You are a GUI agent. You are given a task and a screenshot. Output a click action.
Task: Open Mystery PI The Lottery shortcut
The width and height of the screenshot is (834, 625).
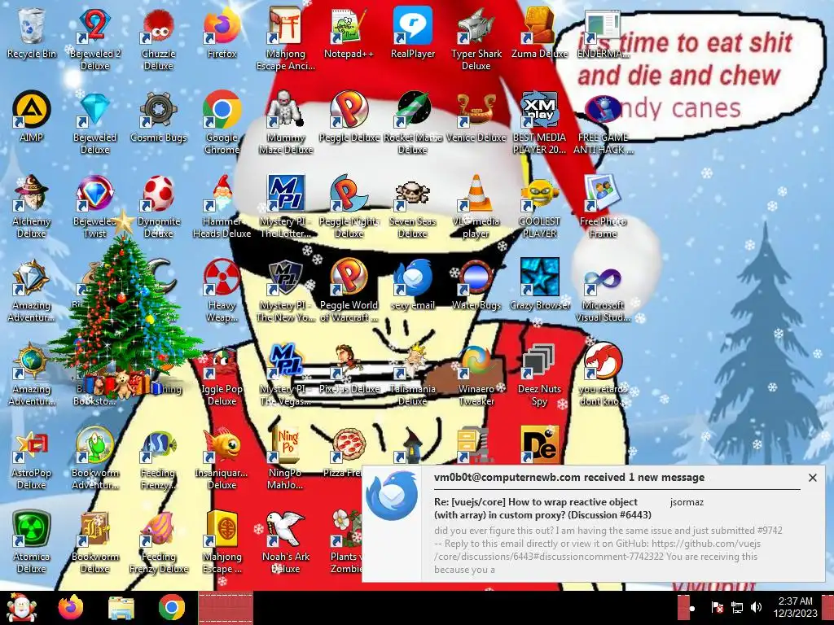pos(286,206)
